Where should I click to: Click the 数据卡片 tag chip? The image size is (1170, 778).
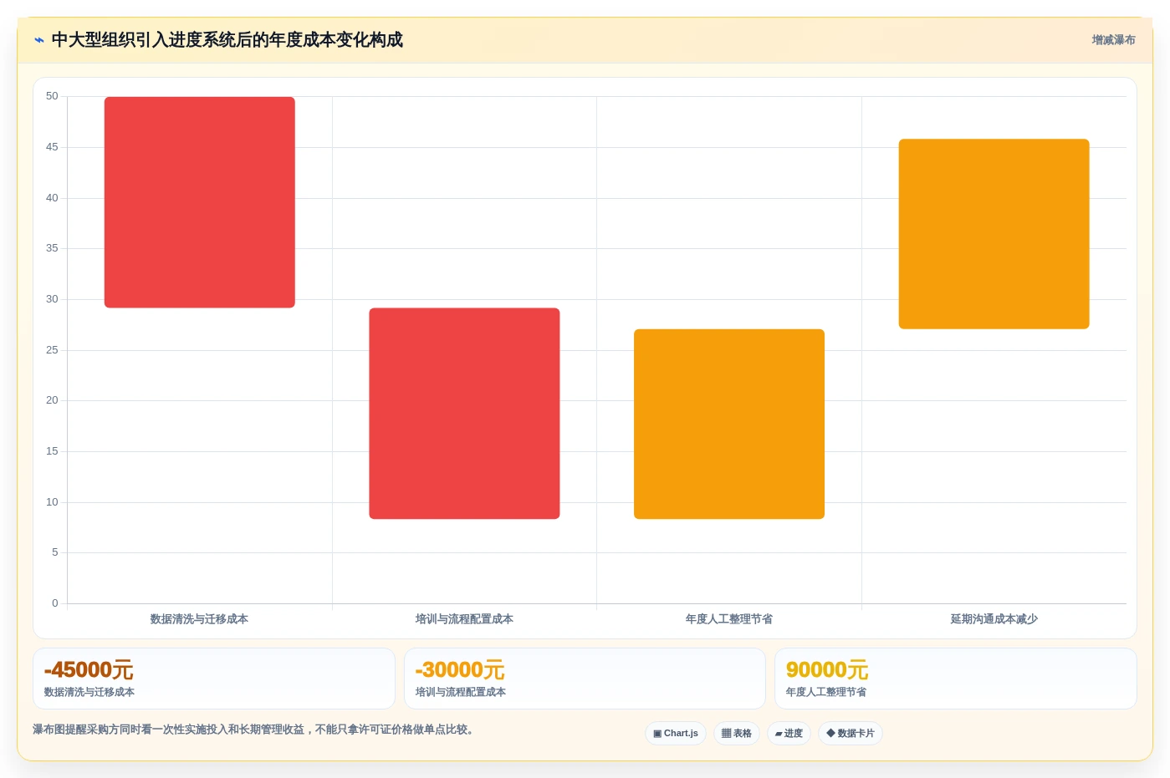pyautogui.click(x=851, y=734)
